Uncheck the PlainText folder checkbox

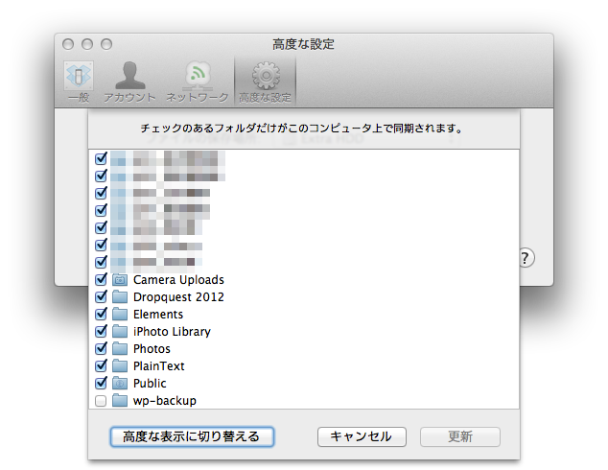pyautogui.click(x=101, y=366)
